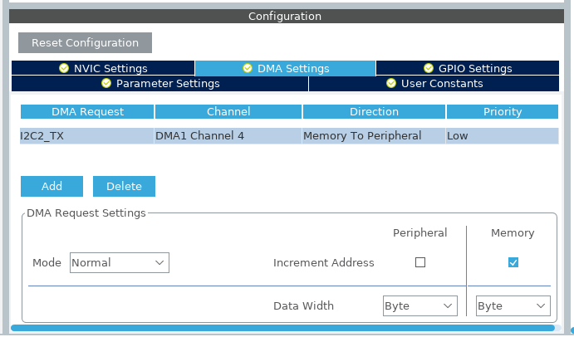This screenshot has width=574, height=337.
Task: Uncheck the Memory increment address checkbox
Action: coord(513,262)
